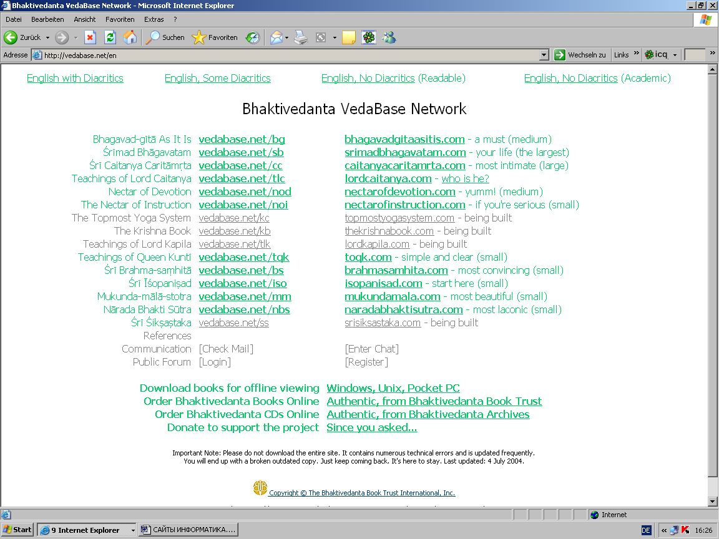This screenshot has width=719, height=539.
Task: Click the [Login] text
Action: pos(215,362)
